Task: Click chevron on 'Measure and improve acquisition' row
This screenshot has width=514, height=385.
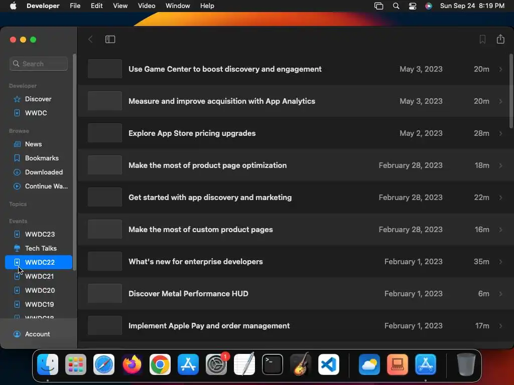Action: 500,101
